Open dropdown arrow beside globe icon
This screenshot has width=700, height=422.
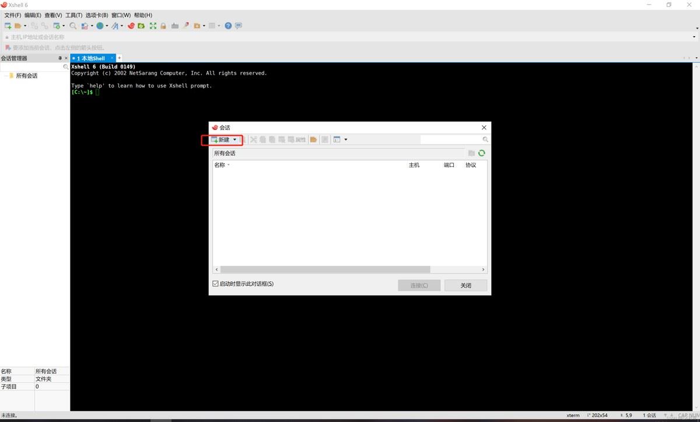(107, 26)
